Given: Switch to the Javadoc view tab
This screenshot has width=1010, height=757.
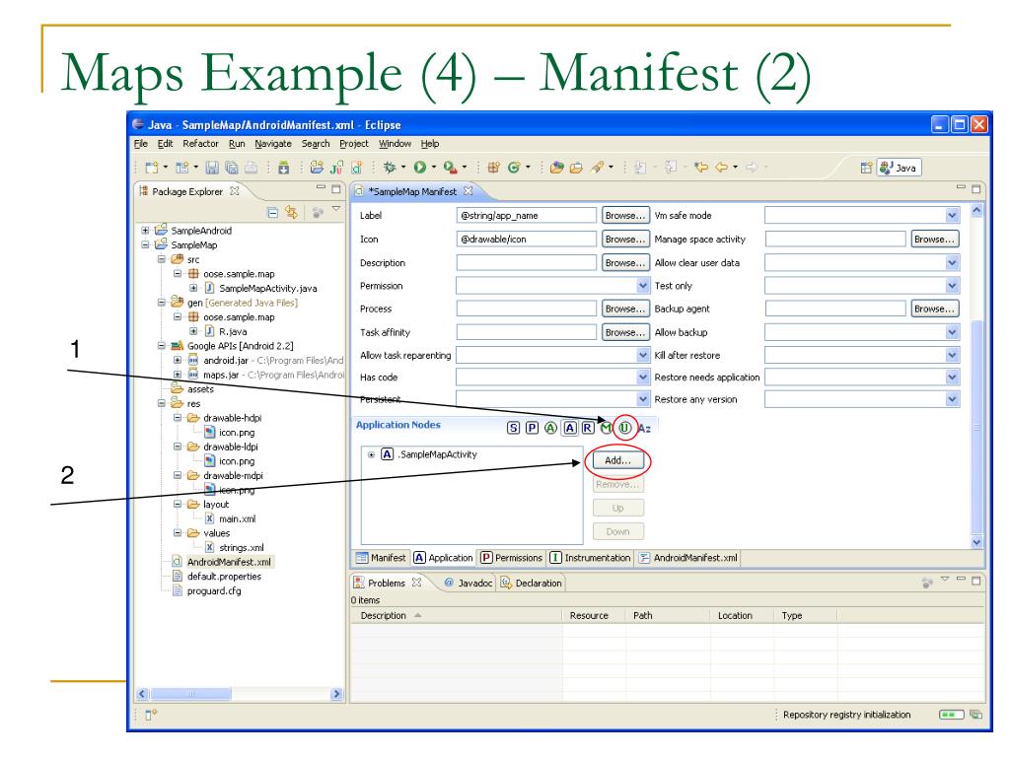Looking at the screenshot, I should pyautogui.click(x=469, y=584).
